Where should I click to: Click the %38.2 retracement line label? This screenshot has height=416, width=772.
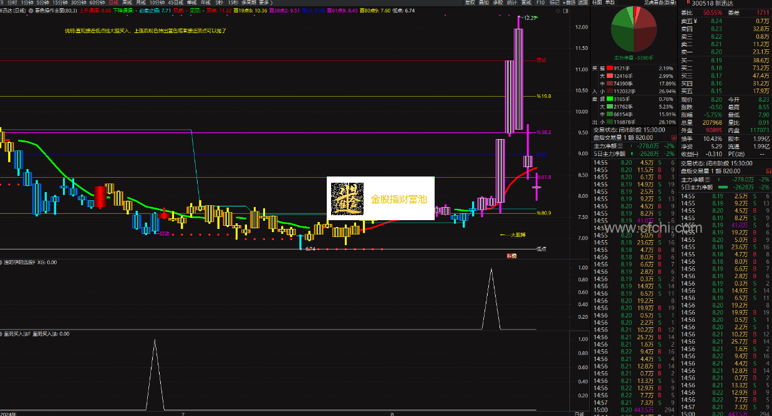pos(544,132)
